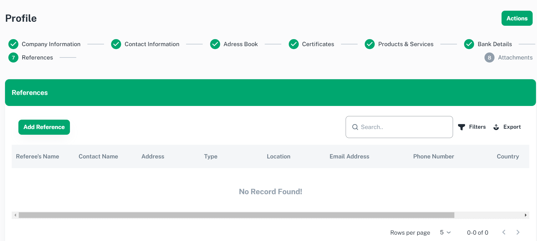
Task: Open the Filters funnel option
Action: (472, 127)
